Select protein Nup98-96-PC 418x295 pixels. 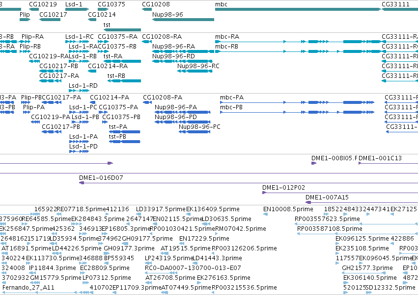[195, 132]
